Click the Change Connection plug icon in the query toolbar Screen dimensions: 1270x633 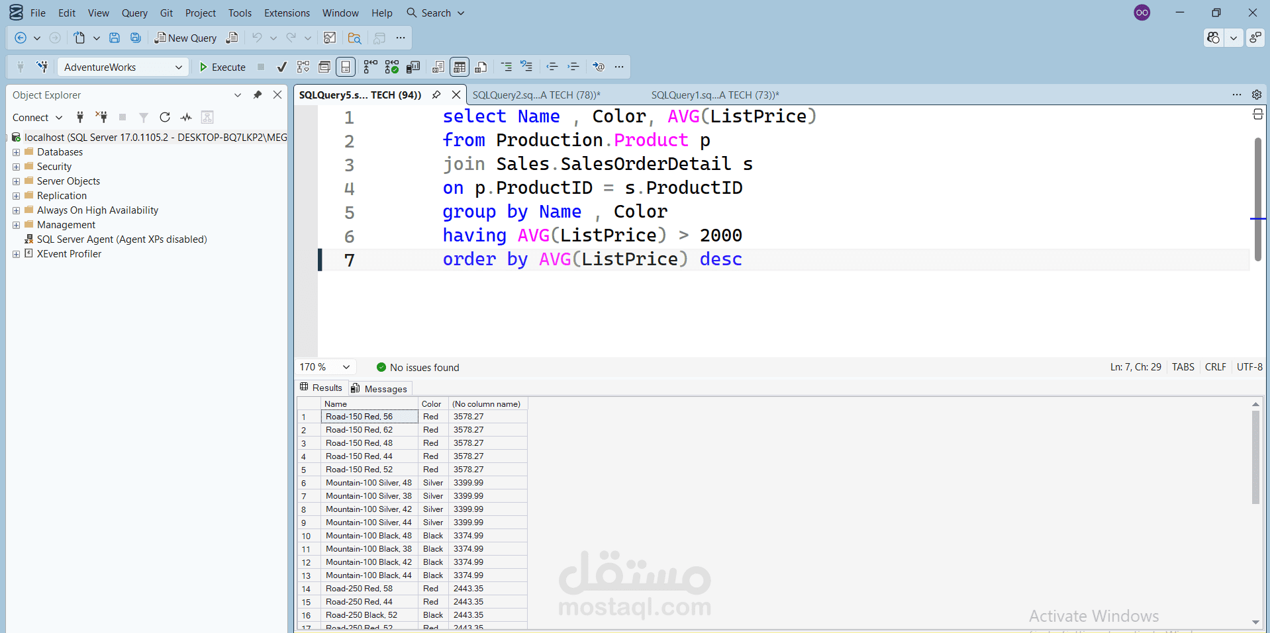pos(42,67)
